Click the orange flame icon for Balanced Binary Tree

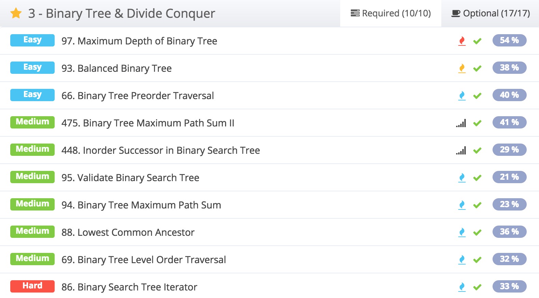tap(462, 68)
